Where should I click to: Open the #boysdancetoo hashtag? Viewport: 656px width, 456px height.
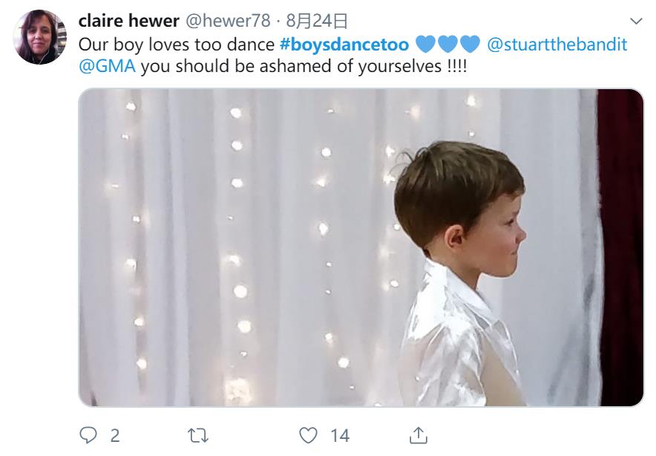click(344, 45)
